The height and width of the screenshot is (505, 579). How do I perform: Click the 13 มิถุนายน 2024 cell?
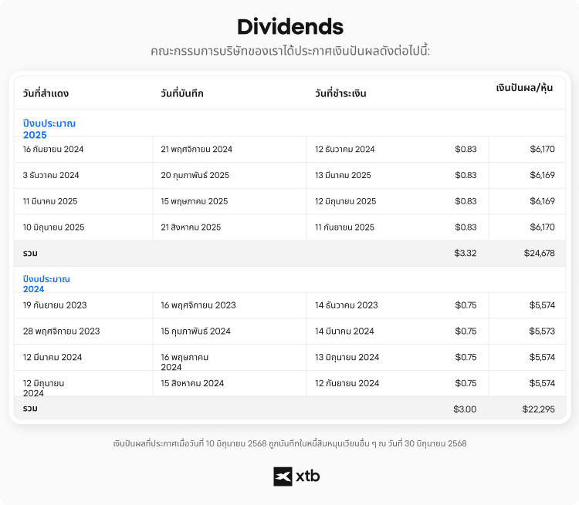point(347,358)
